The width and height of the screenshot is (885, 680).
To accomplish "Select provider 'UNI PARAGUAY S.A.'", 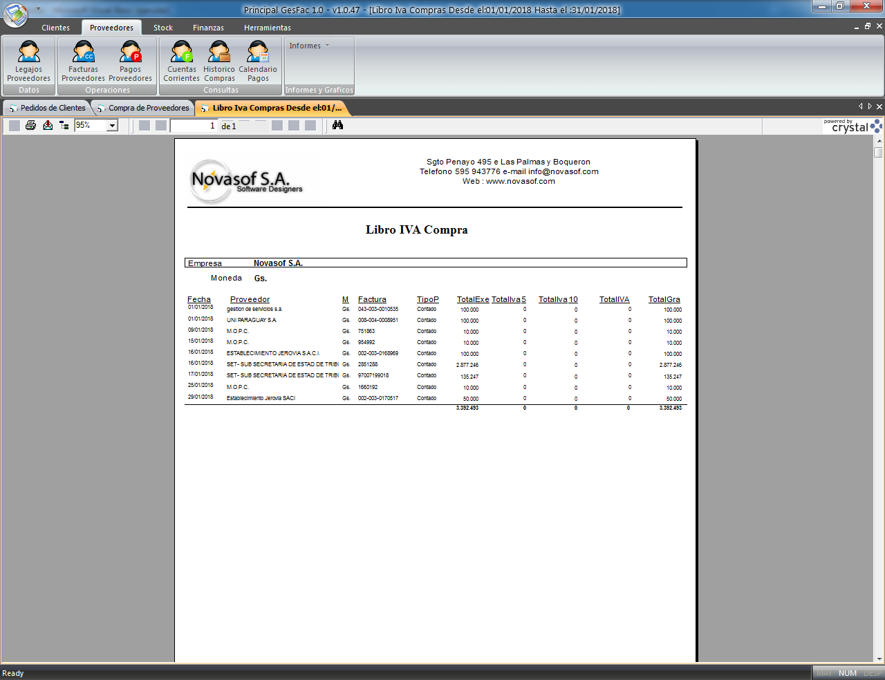I will pyautogui.click(x=252, y=320).
